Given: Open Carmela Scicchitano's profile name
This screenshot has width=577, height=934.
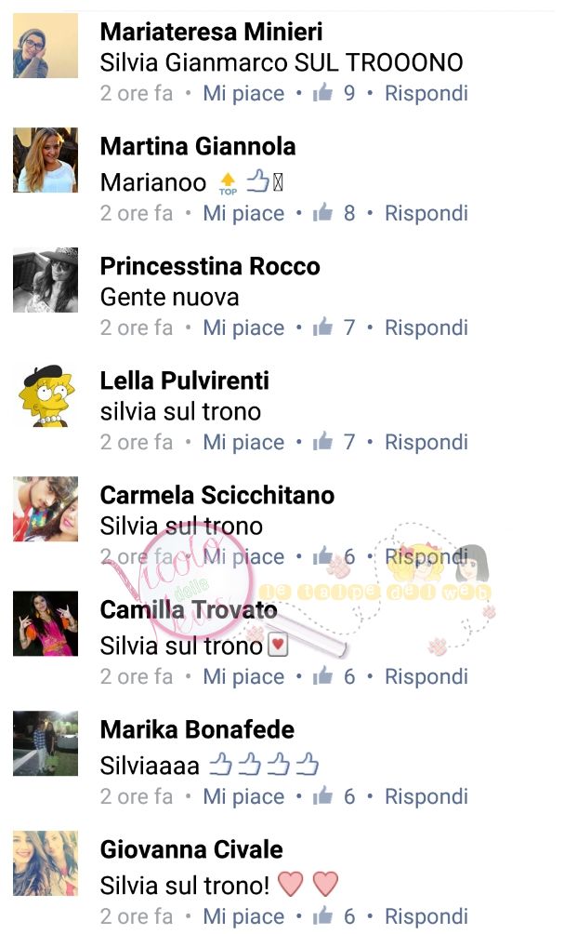Looking at the screenshot, I should (217, 495).
